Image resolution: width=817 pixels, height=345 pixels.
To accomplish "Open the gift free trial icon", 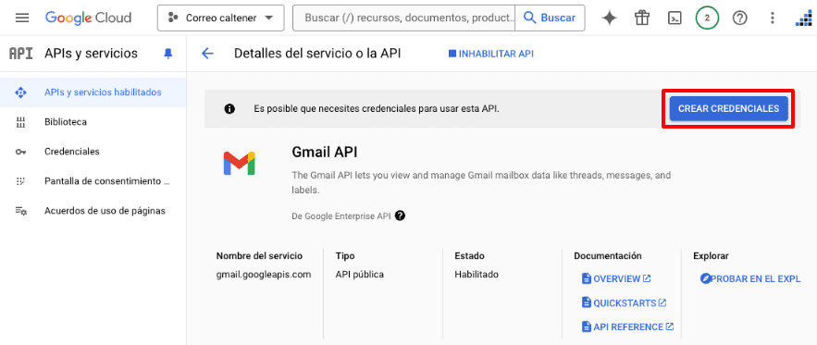I will [642, 18].
